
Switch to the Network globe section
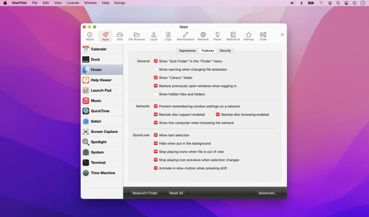coord(203,36)
